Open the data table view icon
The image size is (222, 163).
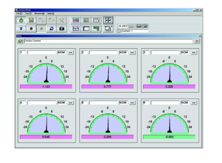86,28
